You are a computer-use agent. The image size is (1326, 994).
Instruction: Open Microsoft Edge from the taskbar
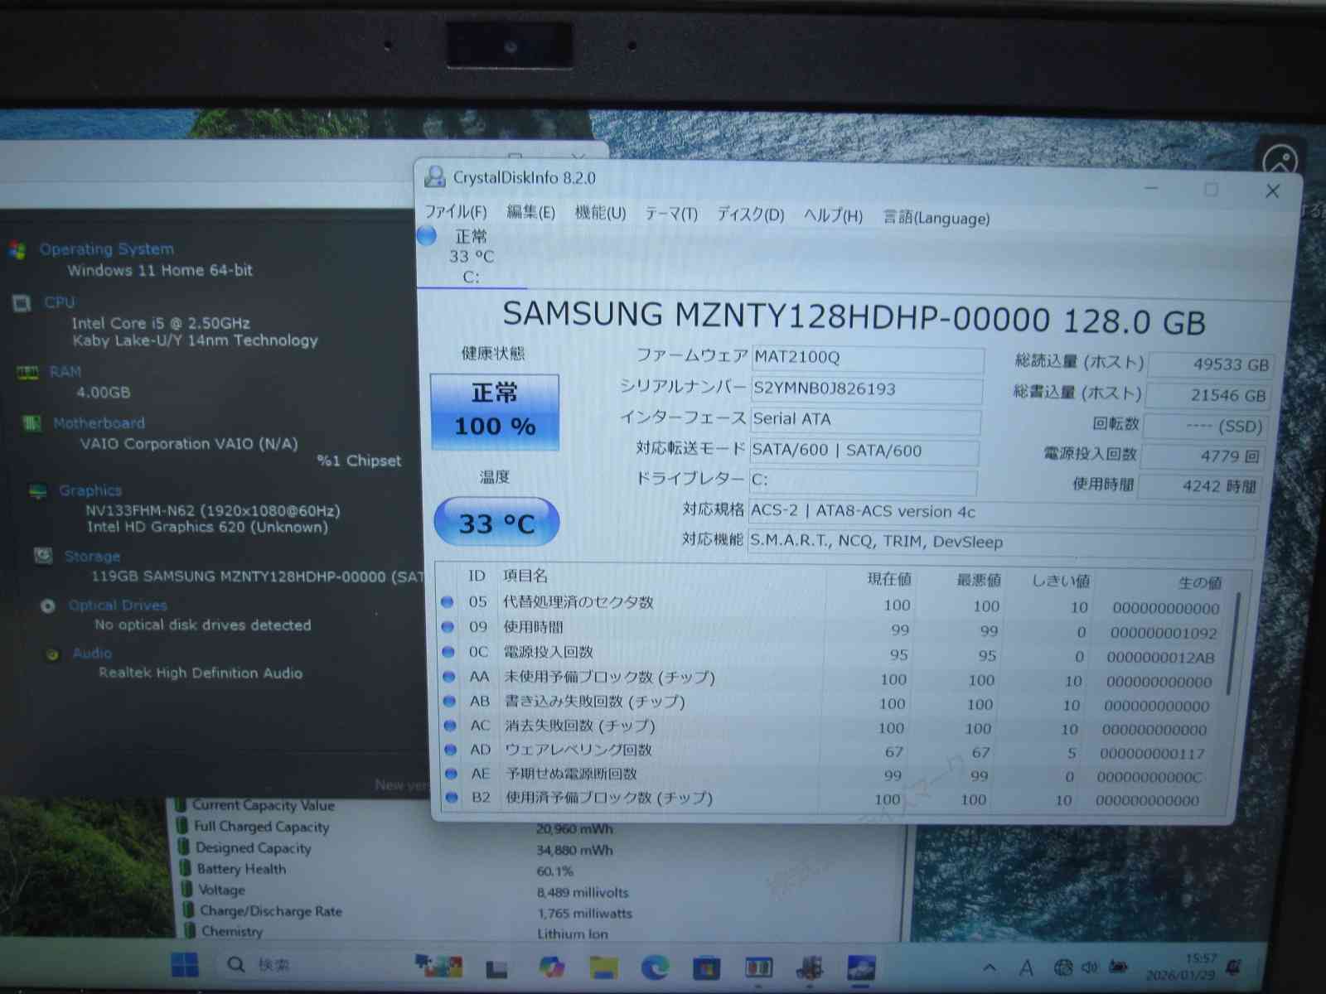click(655, 967)
